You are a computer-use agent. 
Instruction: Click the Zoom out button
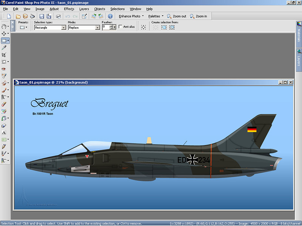pyautogui.click(x=177, y=16)
